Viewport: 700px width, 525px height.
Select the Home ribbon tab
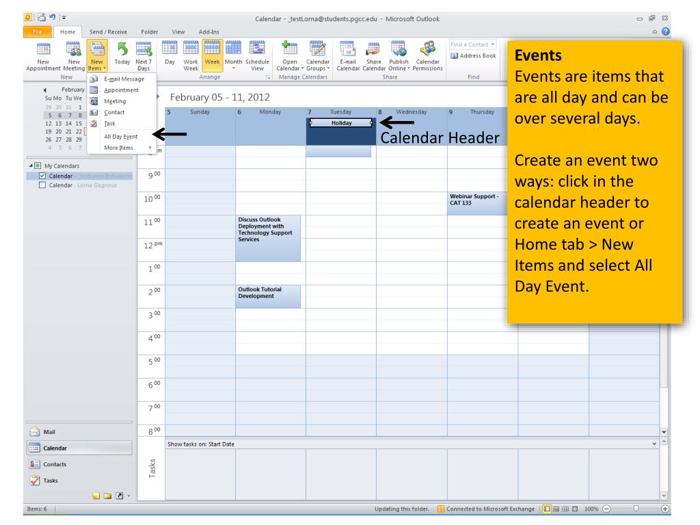68,31
